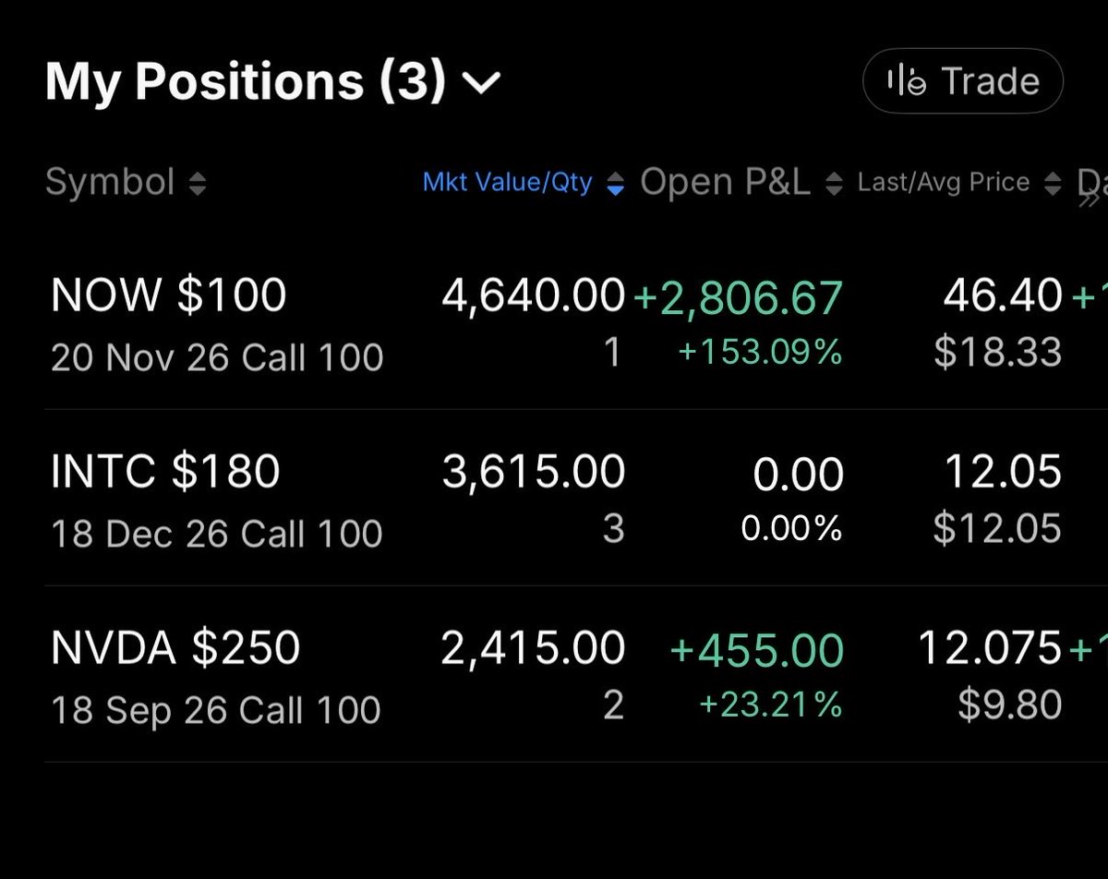Select the Symbol column header
The image size is (1108, 879).
click(110, 182)
